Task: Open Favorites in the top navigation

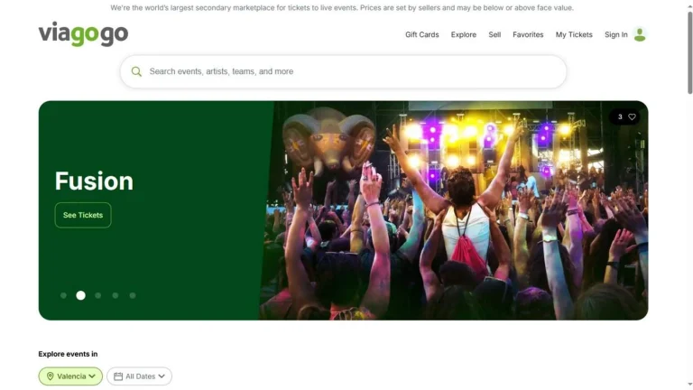Action: [x=528, y=34]
